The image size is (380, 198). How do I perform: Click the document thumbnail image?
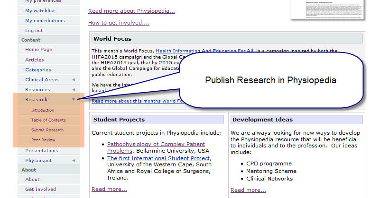tap(327, 9)
